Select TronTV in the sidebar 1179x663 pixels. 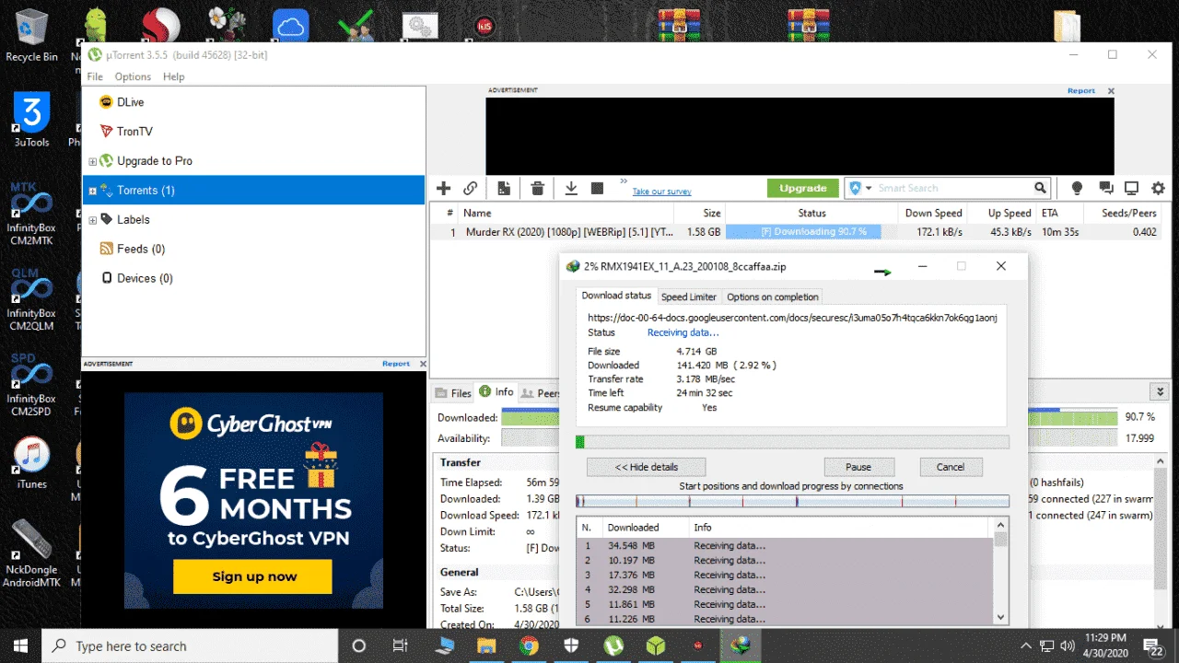(x=134, y=132)
